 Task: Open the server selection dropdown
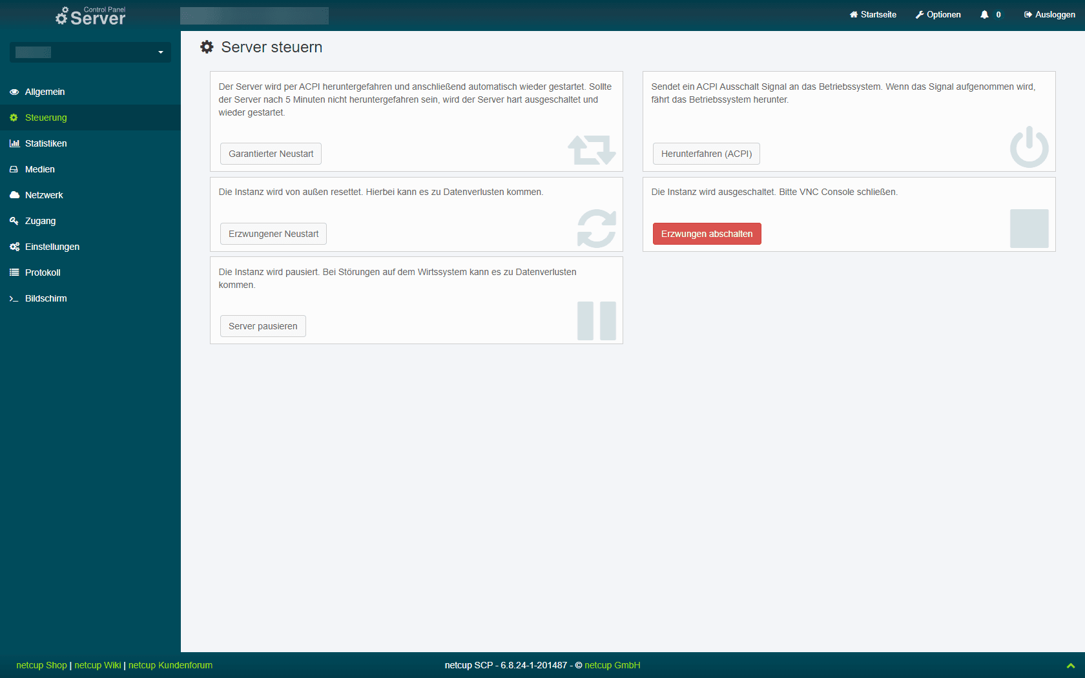pos(90,52)
